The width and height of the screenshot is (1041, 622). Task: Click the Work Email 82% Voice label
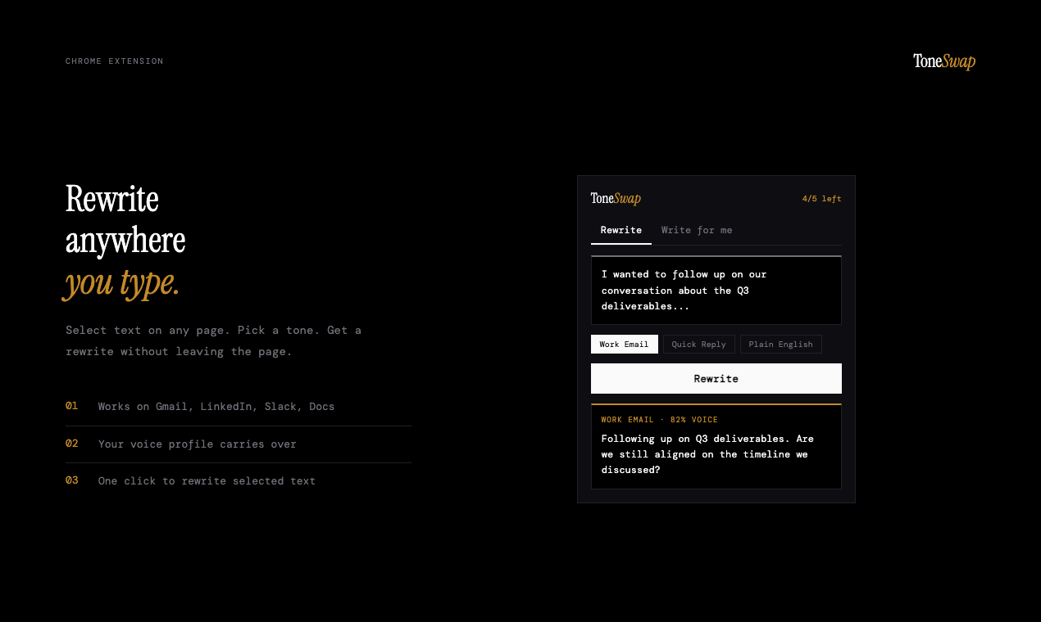pyautogui.click(x=659, y=420)
